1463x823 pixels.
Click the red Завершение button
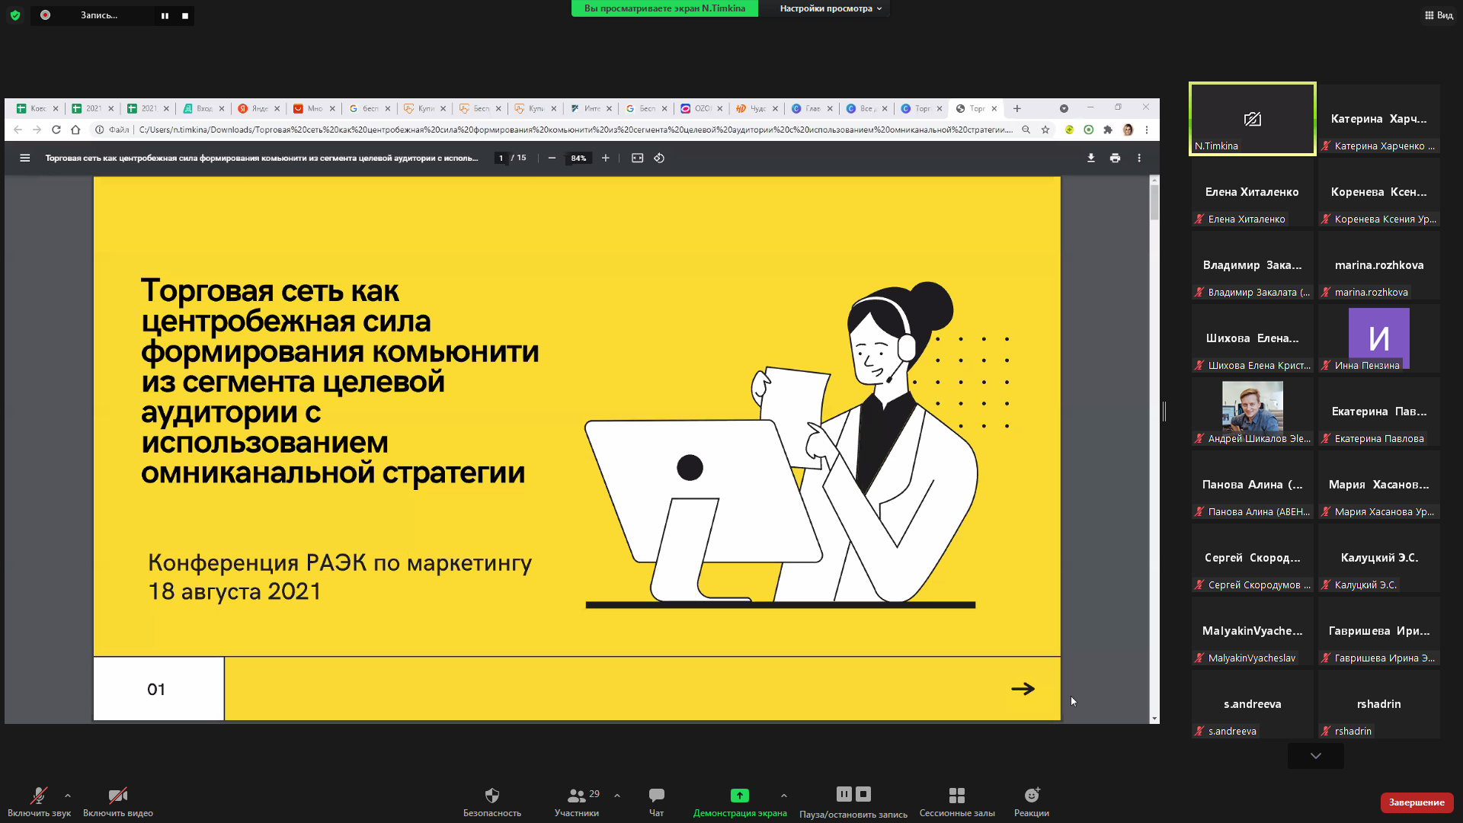(1416, 802)
